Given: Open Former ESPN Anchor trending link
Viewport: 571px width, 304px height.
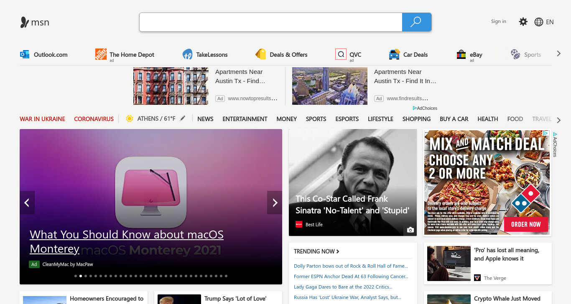Looking at the screenshot, I should pyautogui.click(x=351, y=276).
